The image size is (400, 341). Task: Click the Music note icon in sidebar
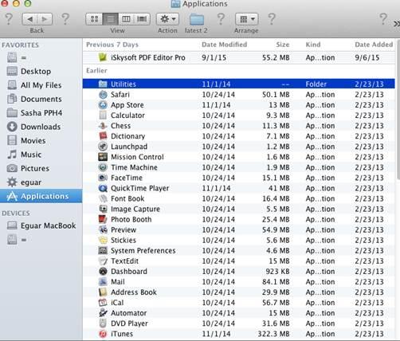click(12, 155)
